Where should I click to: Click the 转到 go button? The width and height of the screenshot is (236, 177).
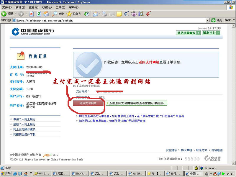coord(217,20)
